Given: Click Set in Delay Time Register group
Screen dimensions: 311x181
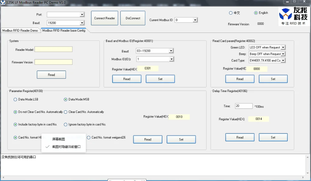Looking at the screenshot, I should tap(273, 137).
